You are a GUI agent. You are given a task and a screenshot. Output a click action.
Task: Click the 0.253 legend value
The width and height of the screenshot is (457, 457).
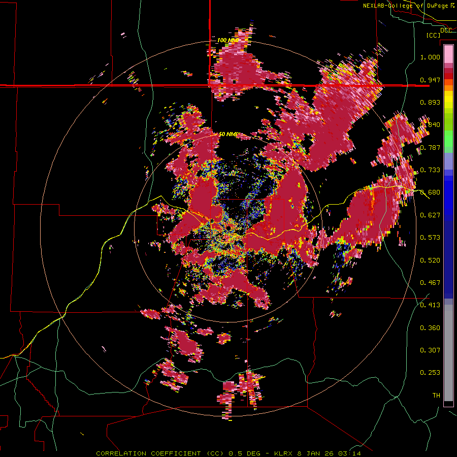[430, 373]
